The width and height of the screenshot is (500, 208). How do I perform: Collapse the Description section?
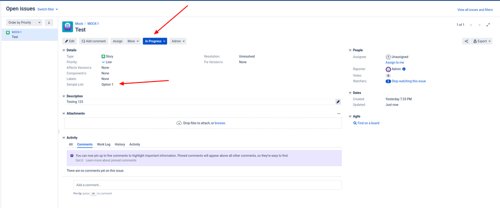(x=64, y=96)
